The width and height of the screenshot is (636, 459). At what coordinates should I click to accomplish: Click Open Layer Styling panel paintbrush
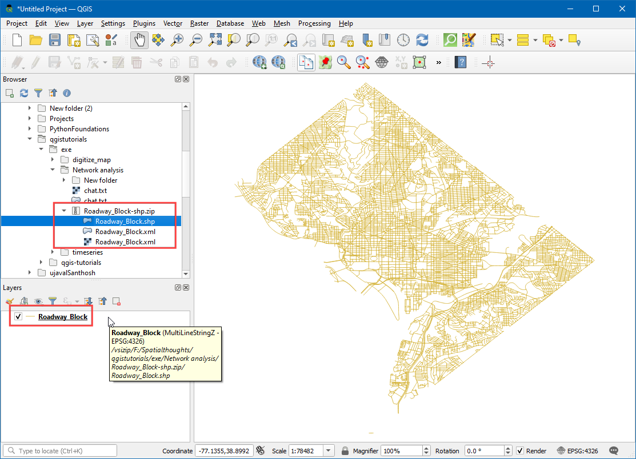point(9,301)
